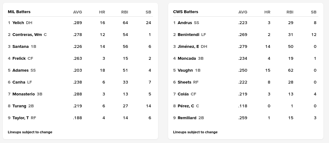This screenshot has width=329, height=143.
Task: Click Remillard in the CWS lineup
Action: (187, 118)
